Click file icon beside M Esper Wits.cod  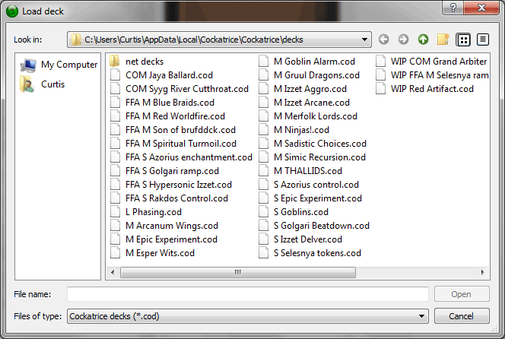[115, 252]
